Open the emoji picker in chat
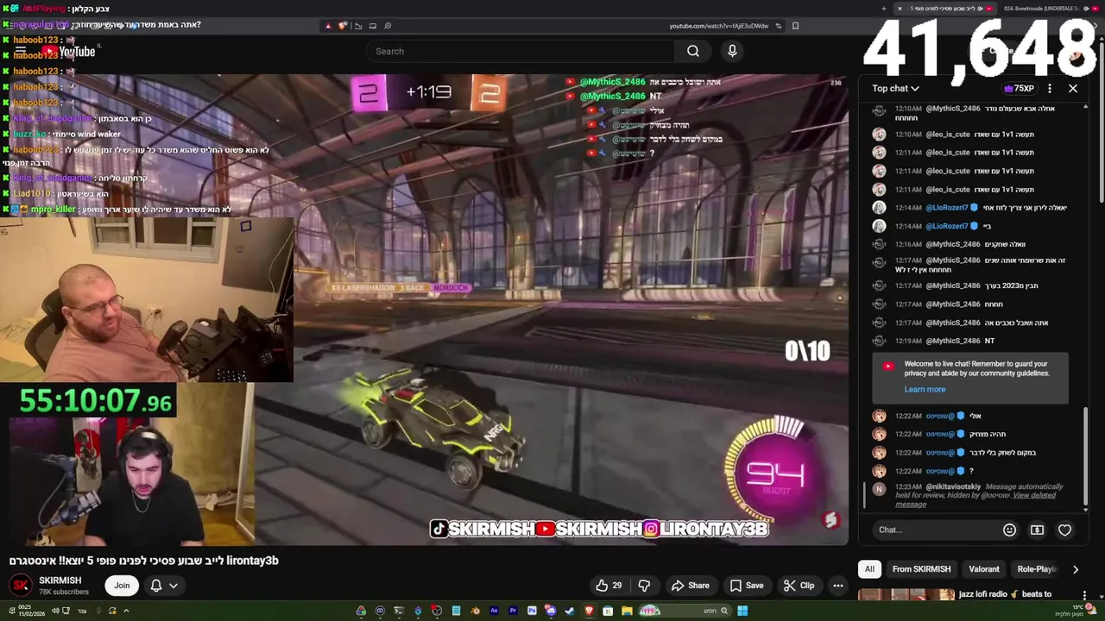This screenshot has width=1105, height=621. [1009, 530]
